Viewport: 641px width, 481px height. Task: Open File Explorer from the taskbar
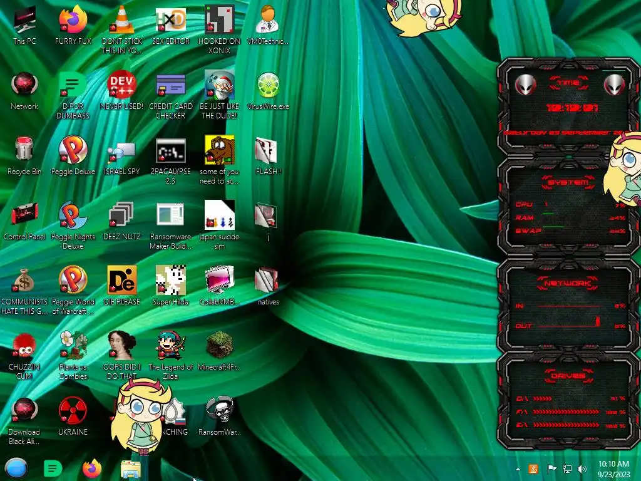point(131,470)
